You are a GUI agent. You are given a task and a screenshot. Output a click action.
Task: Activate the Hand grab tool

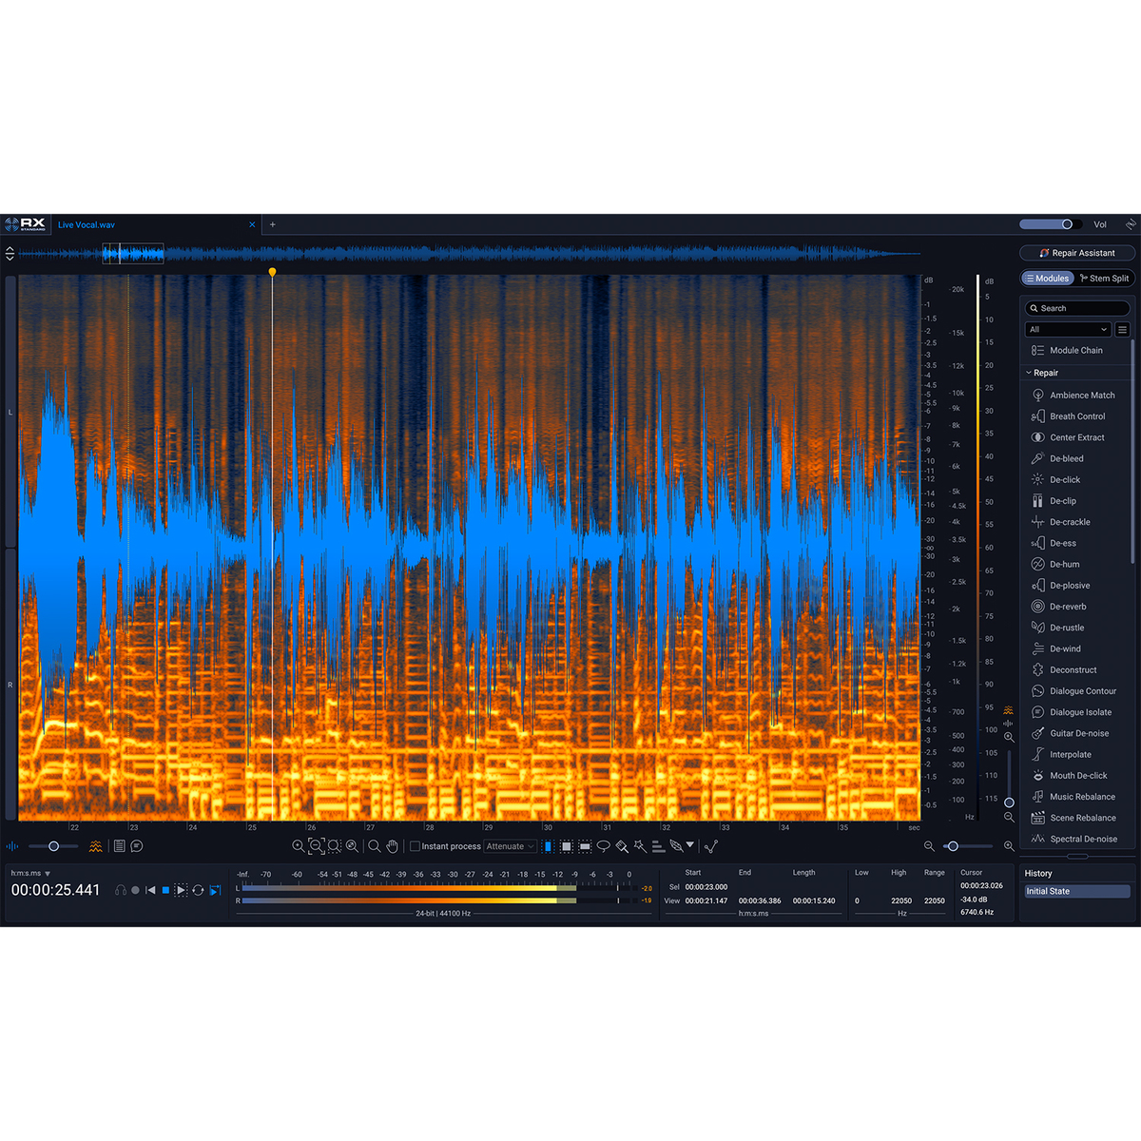pyautogui.click(x=392, y=846)
